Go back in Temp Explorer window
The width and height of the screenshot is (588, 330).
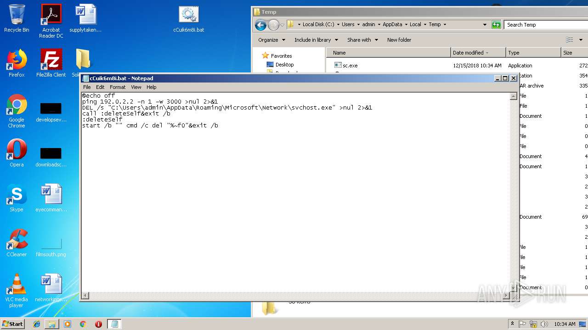click(260, 25)
